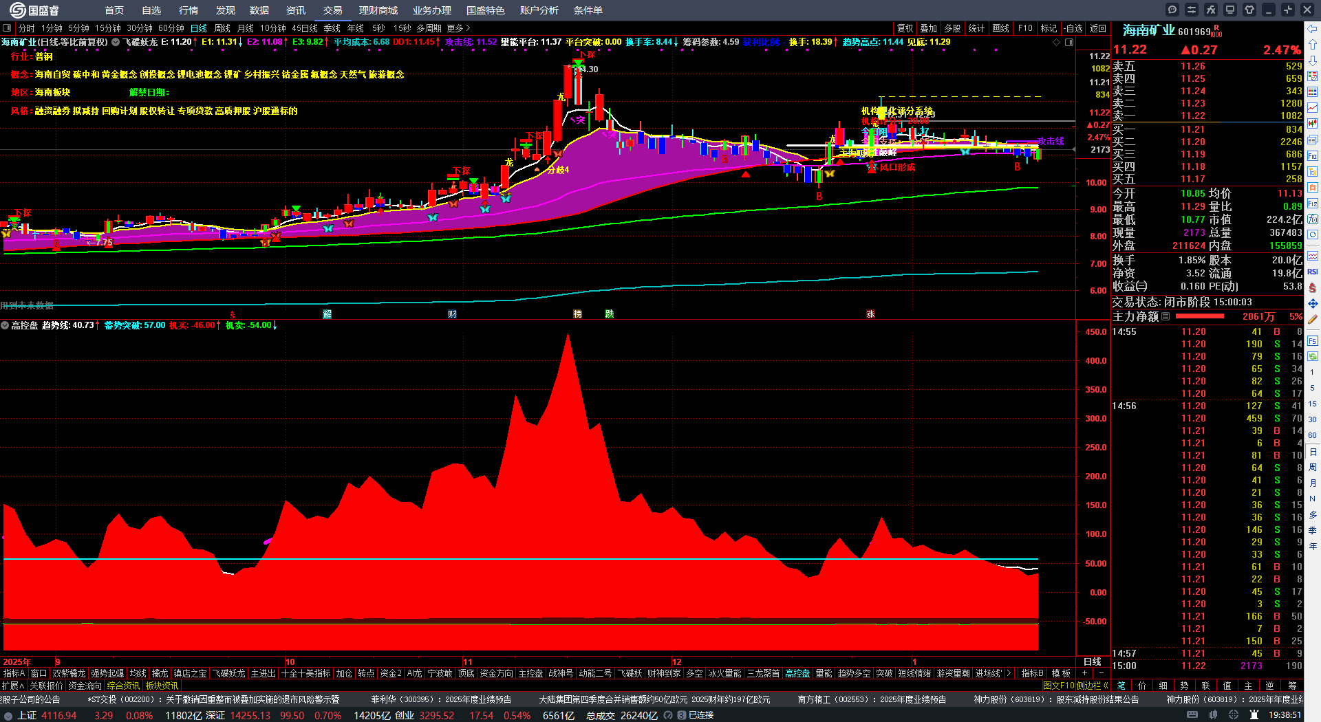
Task: Click the screen display icon in title bar
Action: [x=1230, y=10]
